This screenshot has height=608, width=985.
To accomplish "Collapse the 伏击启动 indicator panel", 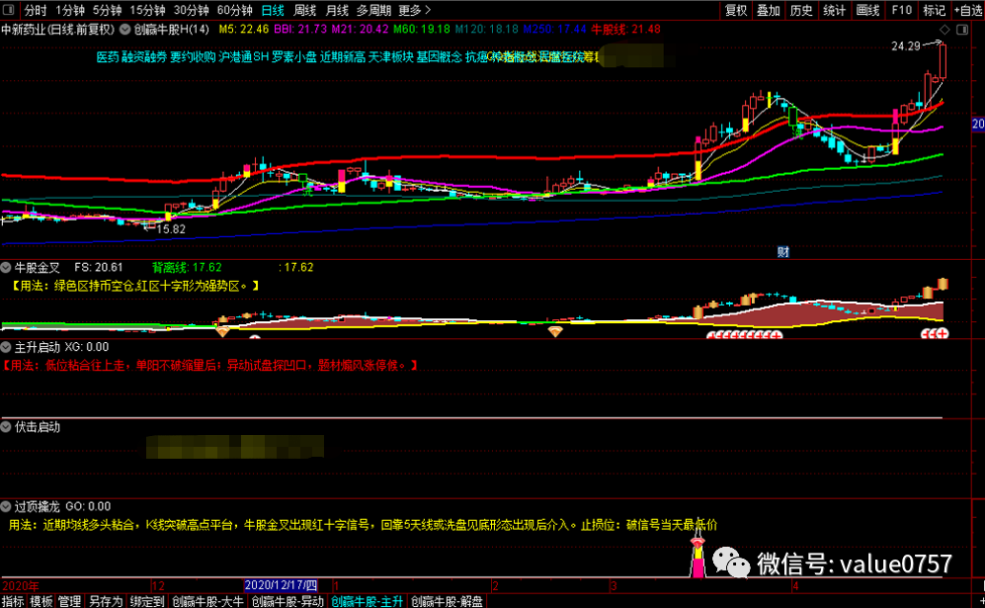I will (6, 427).
